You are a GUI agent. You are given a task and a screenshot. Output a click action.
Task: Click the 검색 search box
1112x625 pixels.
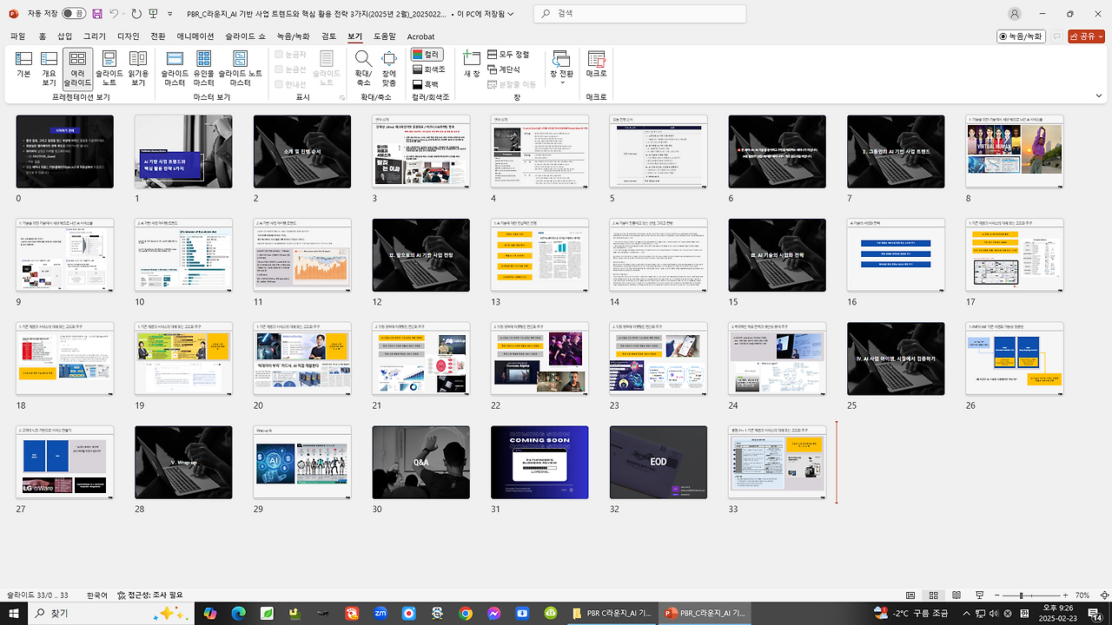[x=639, y=14]
